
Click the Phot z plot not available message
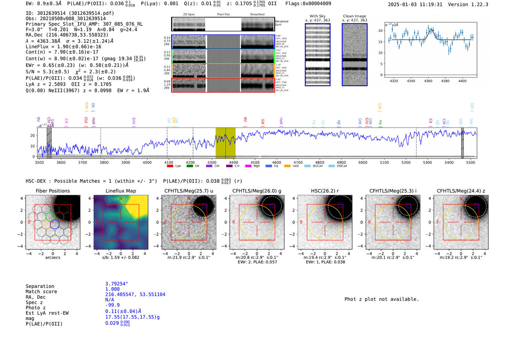(x=381, y=299)
